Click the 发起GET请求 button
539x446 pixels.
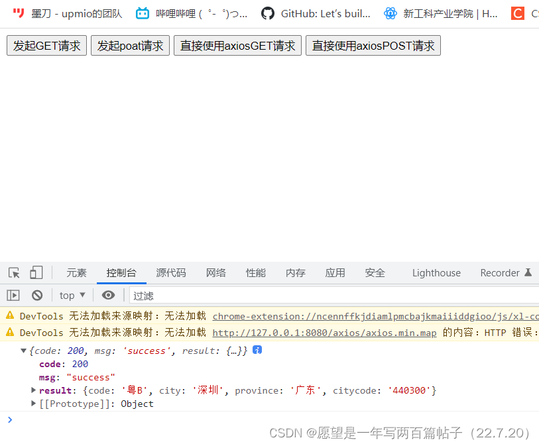point(46,45)
